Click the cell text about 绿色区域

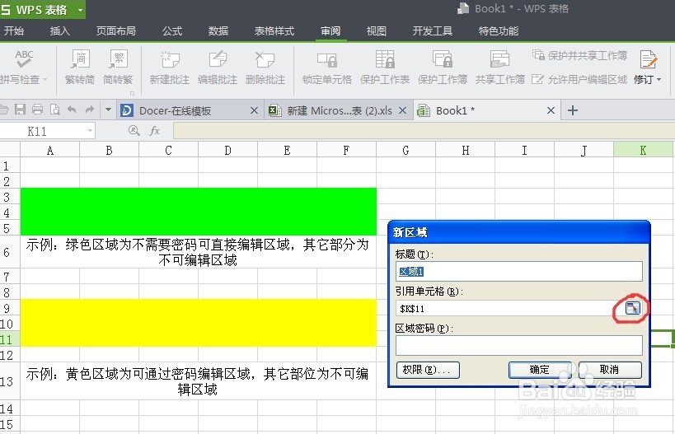(x=198, y=252)
